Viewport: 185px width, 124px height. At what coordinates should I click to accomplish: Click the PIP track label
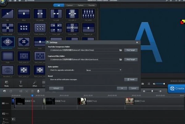[x=6, y=114]
